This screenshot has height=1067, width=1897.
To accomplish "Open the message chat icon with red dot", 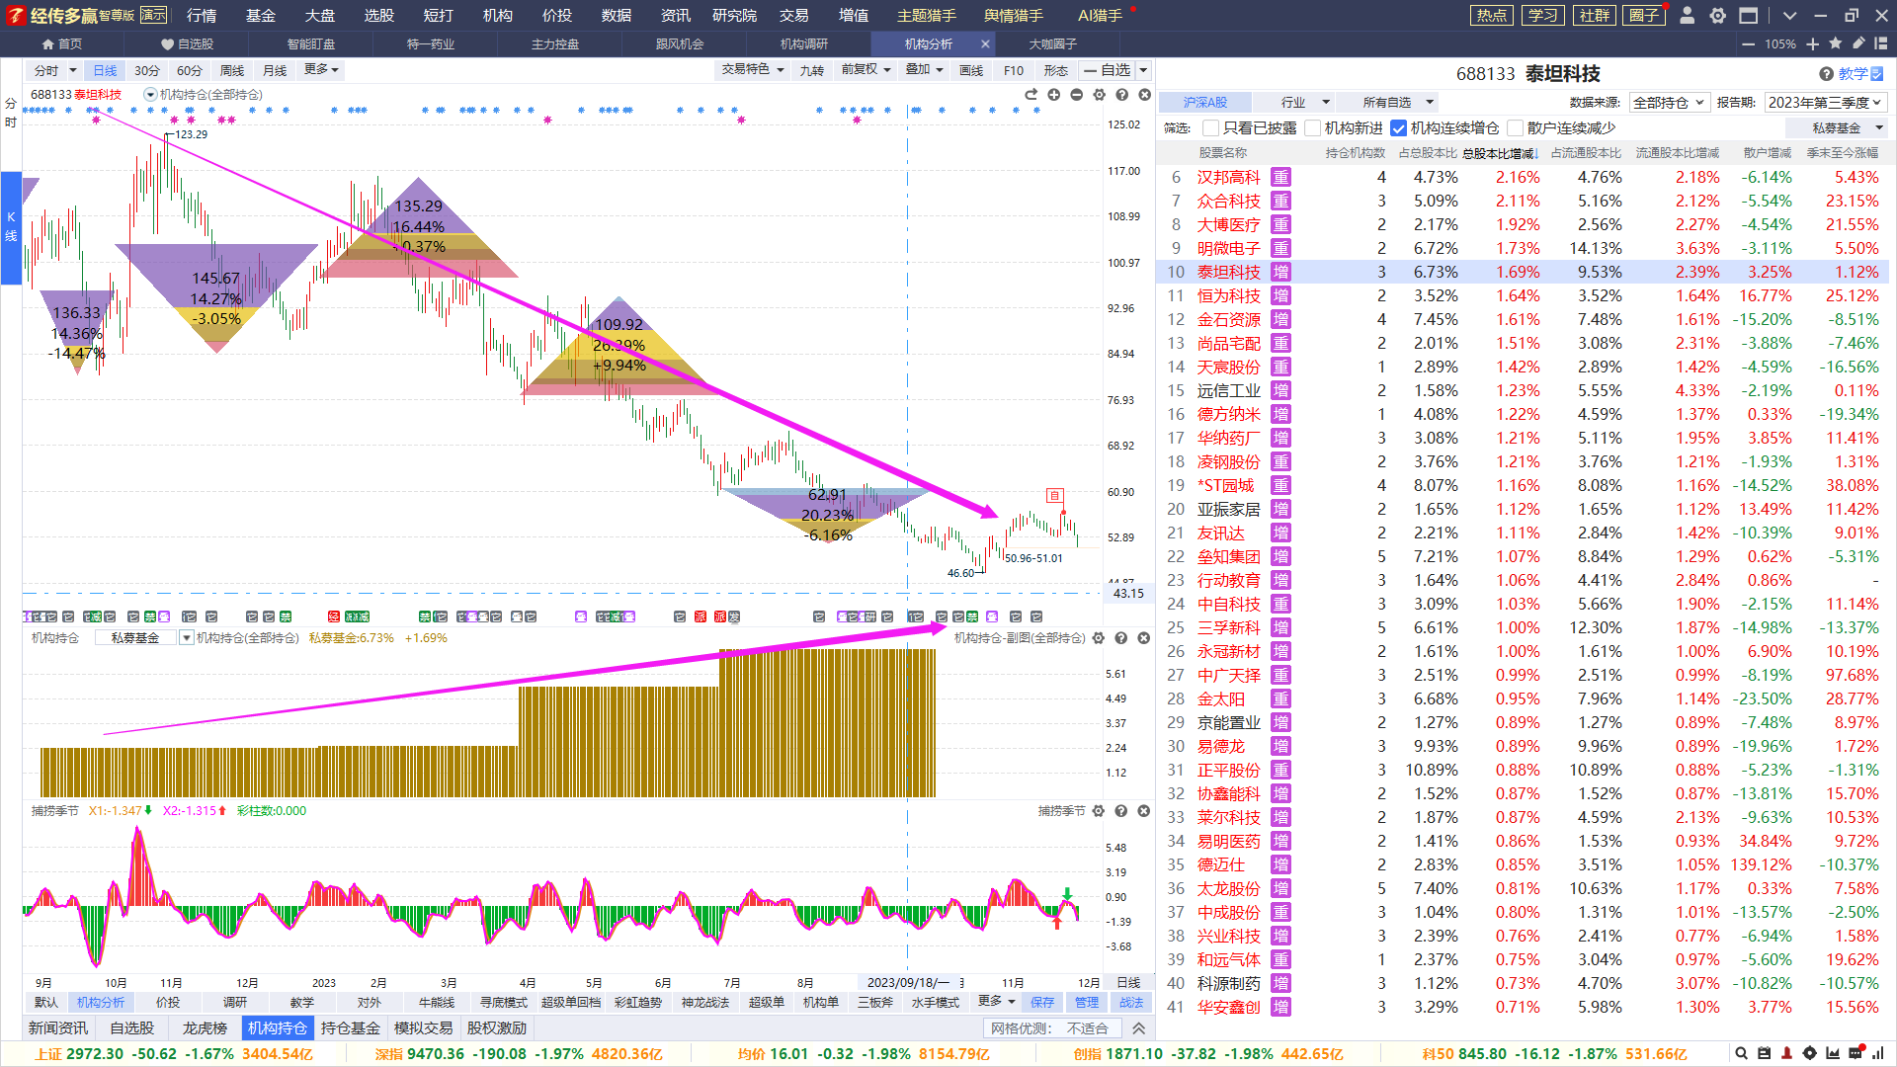I will 1856,1054.
